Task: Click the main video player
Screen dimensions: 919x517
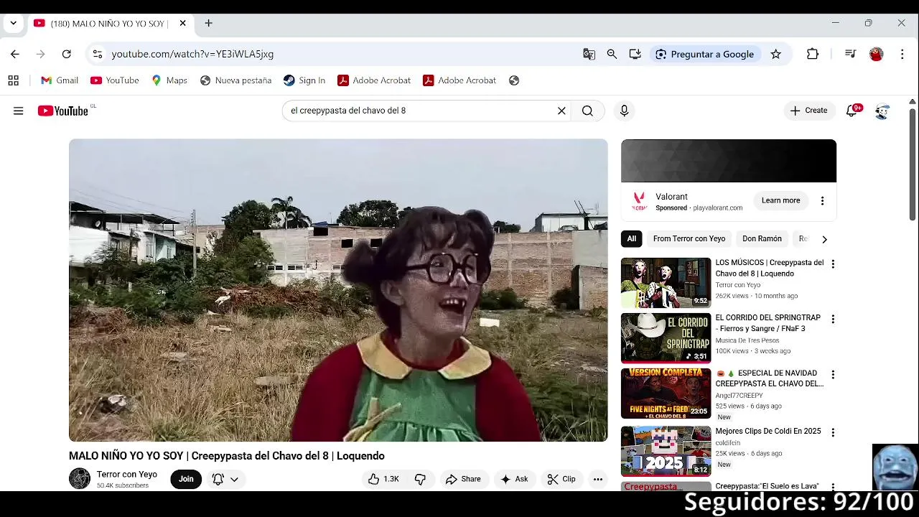Action: 338,290
